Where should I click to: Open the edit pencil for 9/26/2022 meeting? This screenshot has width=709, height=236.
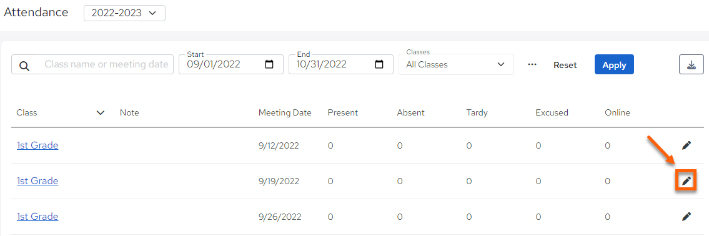(x=687, y=217)
